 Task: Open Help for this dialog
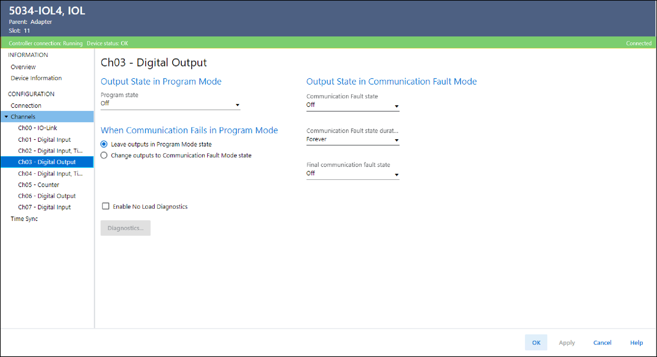[x=636, y=342]
